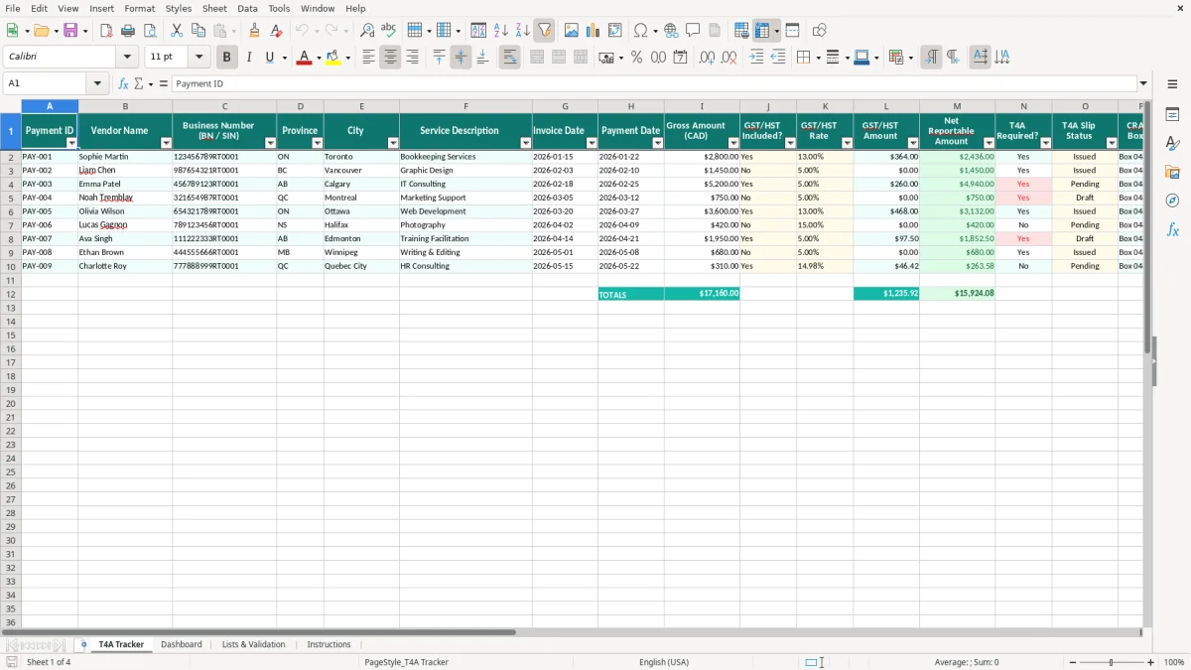This screenshot has width=1191, height=670.
Task: Expand the Name Box dropdown
Action: (97, 83)
